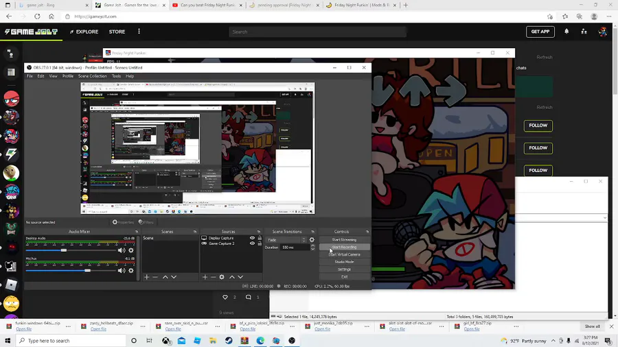This screenshot has height=347, width=618.
Task: Click browser refresh icon
Action: point(37,16)
